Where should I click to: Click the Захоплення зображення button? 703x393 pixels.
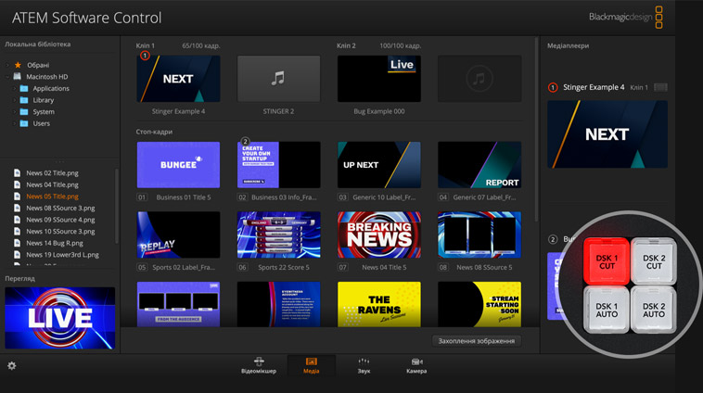[x=477, y=341]
